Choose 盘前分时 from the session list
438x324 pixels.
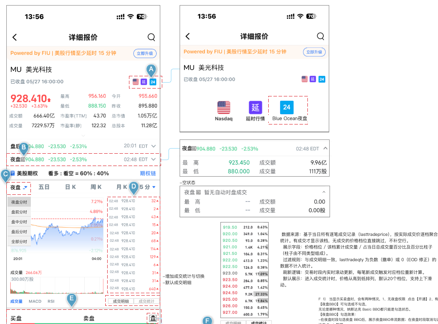[19, 212]
